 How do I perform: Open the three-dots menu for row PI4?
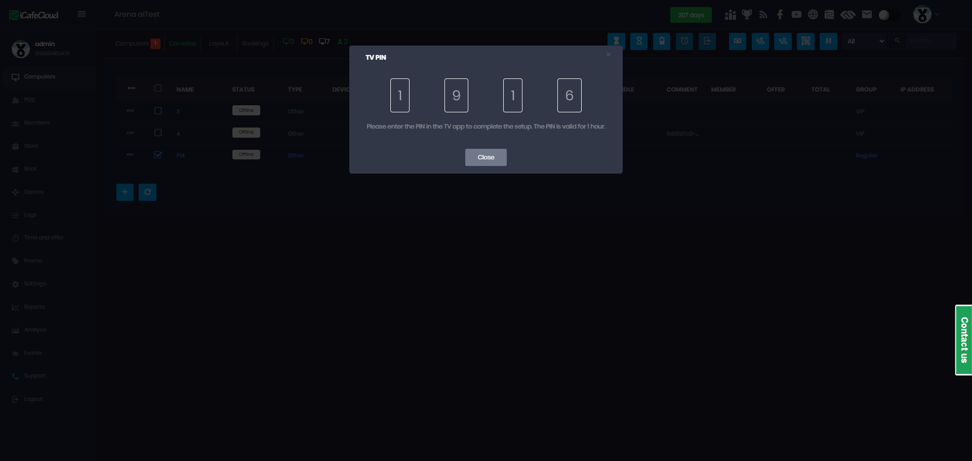click(x=131, y=154)
